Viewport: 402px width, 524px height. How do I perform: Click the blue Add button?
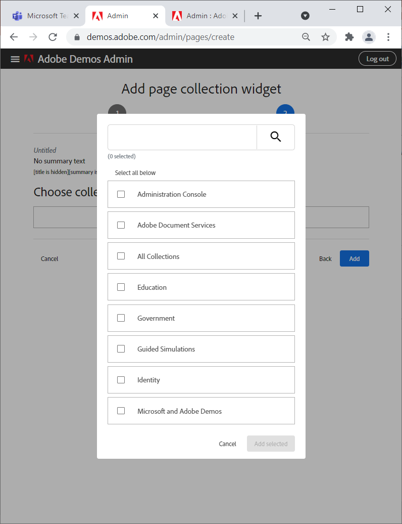pyautogui.click(x=355, y=258)
